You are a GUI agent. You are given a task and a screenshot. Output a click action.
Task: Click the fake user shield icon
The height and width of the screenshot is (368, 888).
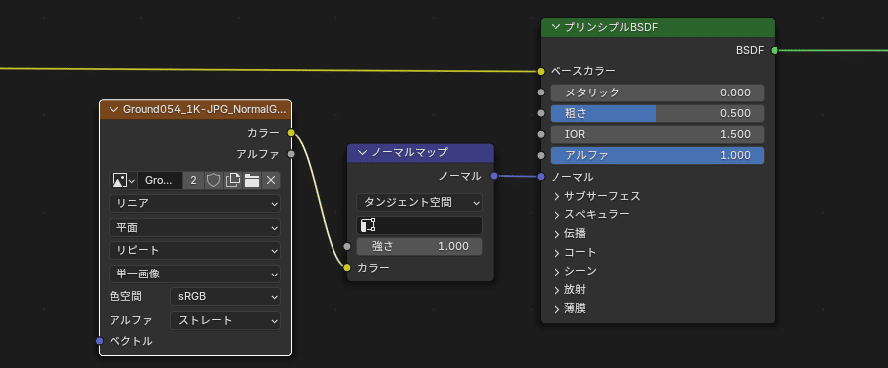(213, 181)
